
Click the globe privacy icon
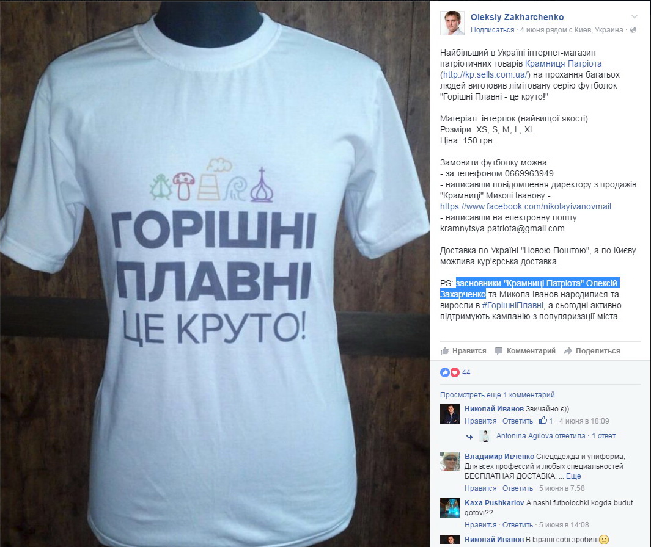coord(633,30)
